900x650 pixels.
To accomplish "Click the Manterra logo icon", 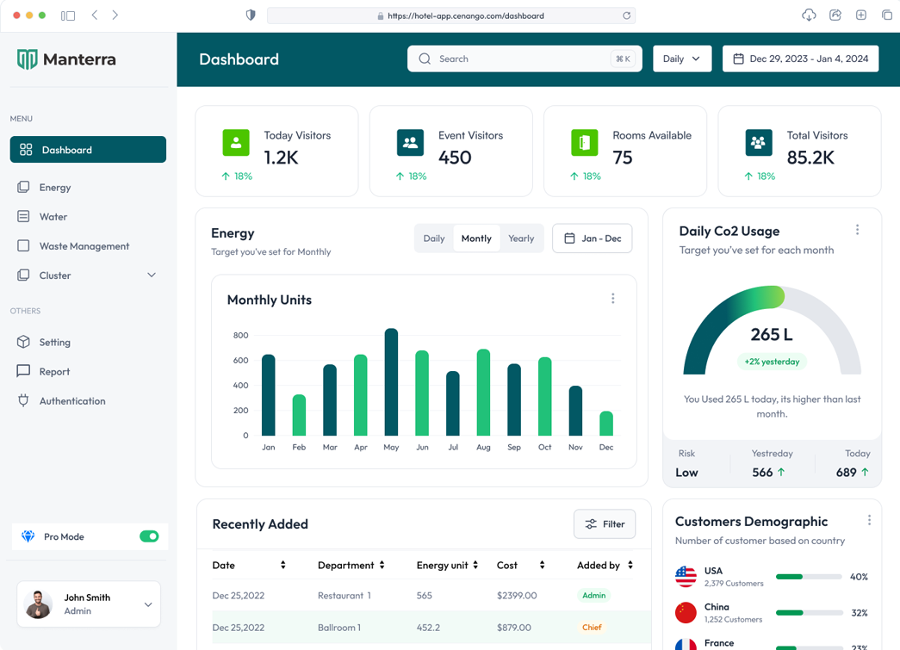I will click(x=27, y=59).
